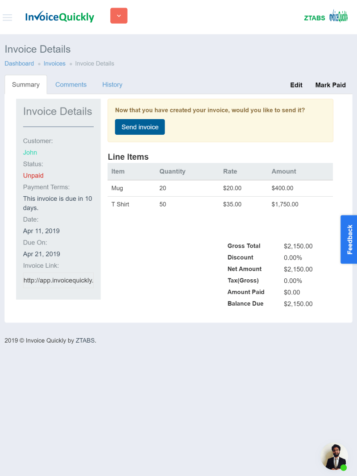Click the $20.00 rate cell
The height and width of the screenshot is (476, 357).
click(232, 188)
